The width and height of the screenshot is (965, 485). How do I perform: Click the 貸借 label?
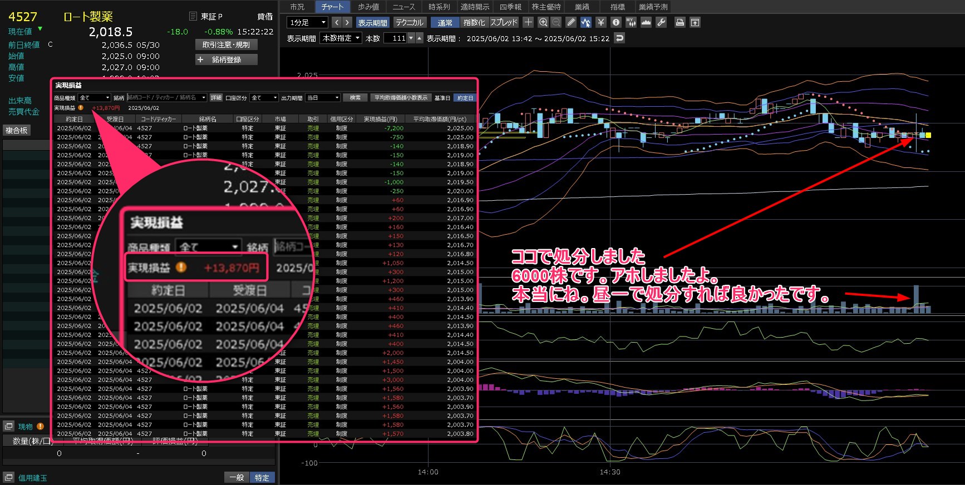(x=265, y=17)
